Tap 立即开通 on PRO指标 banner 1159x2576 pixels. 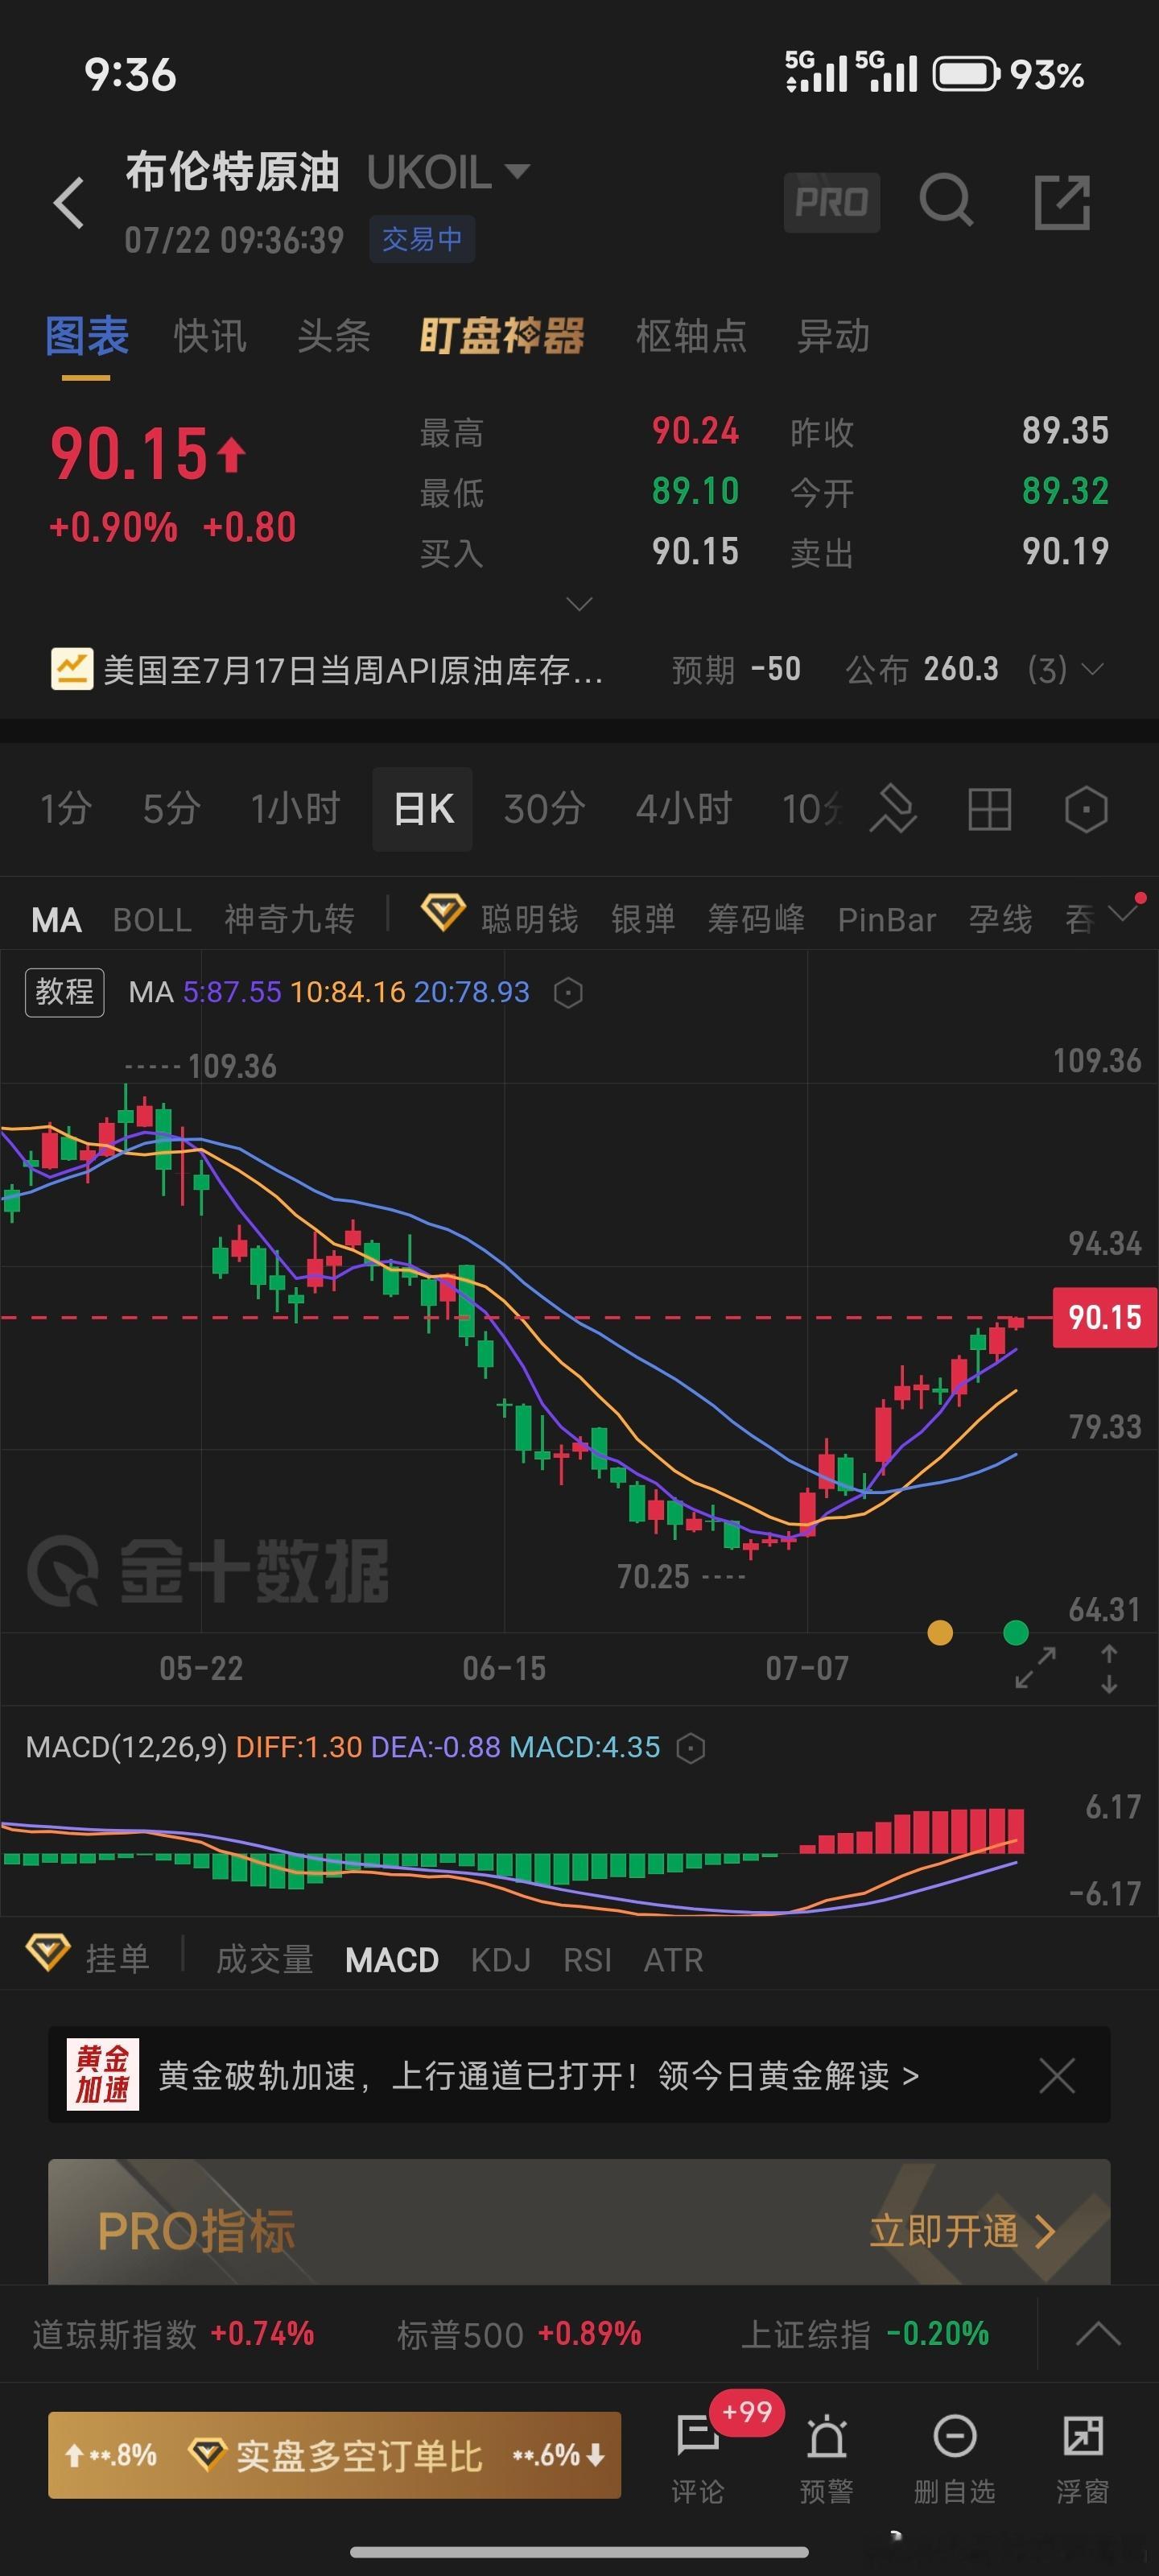click(962, 2231)
